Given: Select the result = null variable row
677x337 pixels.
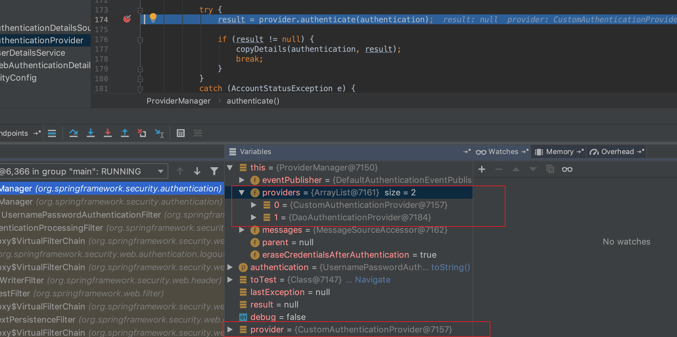Looking at the screenshot, I should point(349,305).
